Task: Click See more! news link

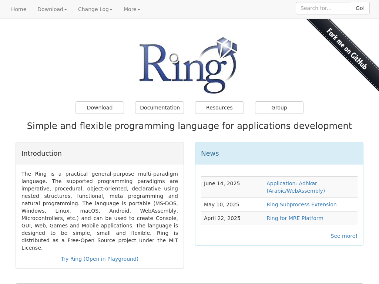Action: (x=344, y=236)
